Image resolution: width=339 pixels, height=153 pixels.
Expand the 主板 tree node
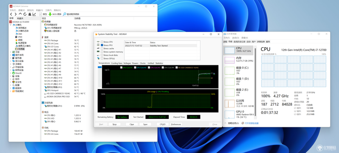click(11, 52)
